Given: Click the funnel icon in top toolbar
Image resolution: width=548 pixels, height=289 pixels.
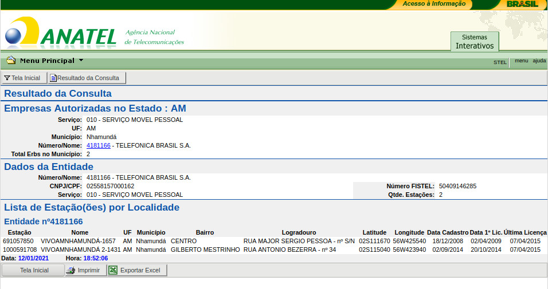Looking at the screenshot, I should [x=7, y=78].
